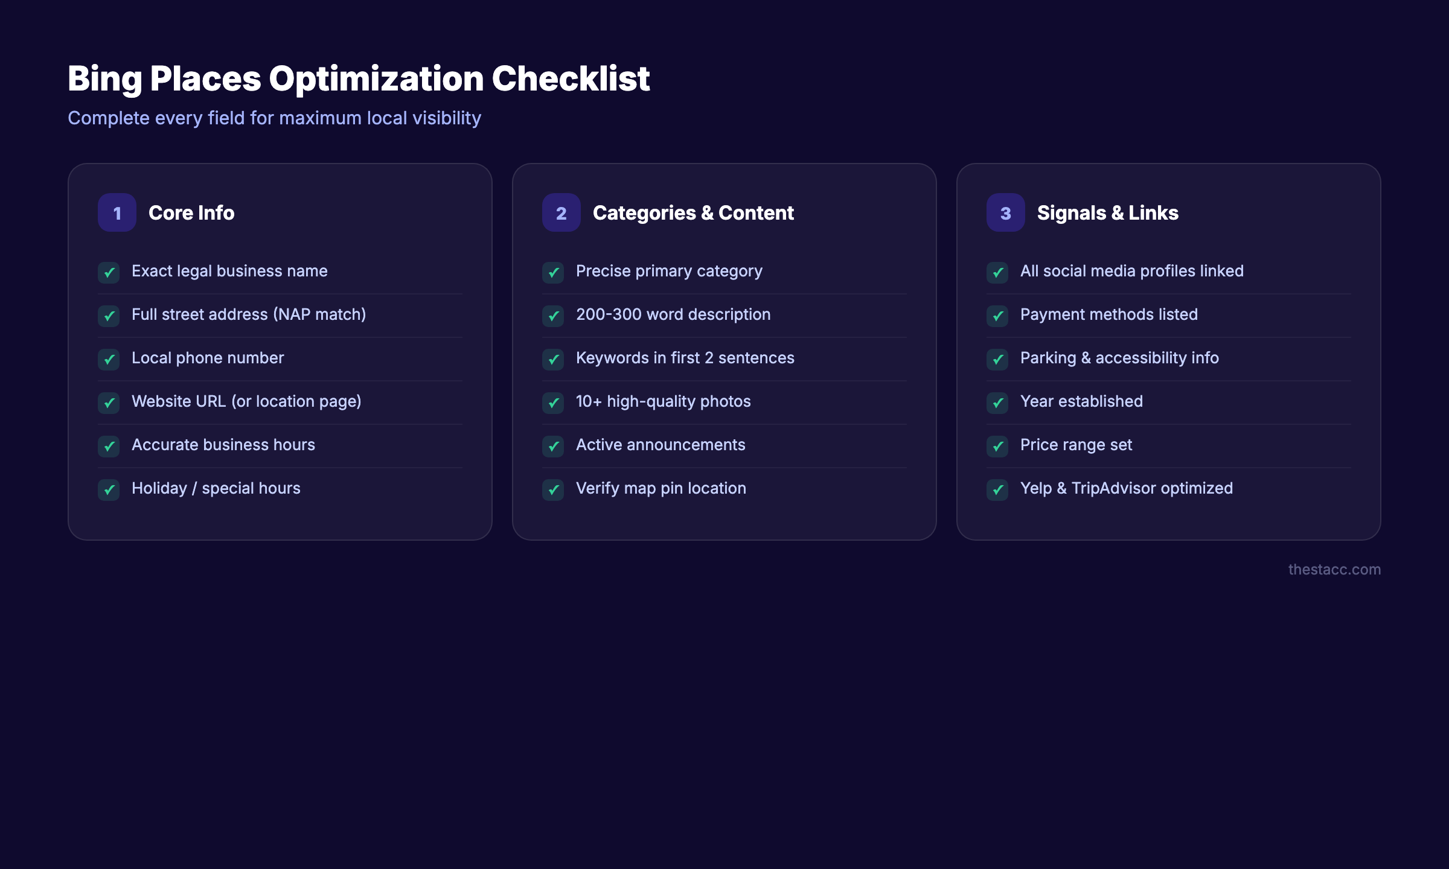Image resolution: width=1449 pixels, height=869 pixels.
Task: Click the number 2 badge beside Categories & Content
Action: [x=561, y=212]
